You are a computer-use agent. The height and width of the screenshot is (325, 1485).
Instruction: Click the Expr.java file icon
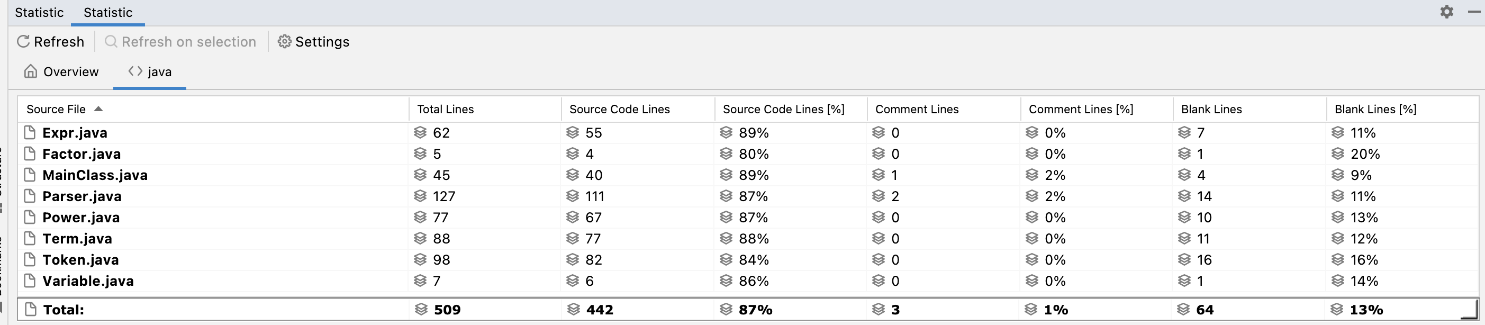[30, 133]
